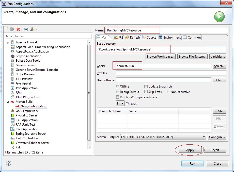Screen dimensions: 234x172
Task: Click the help question mark icon
Action: (x=9, y=163)
